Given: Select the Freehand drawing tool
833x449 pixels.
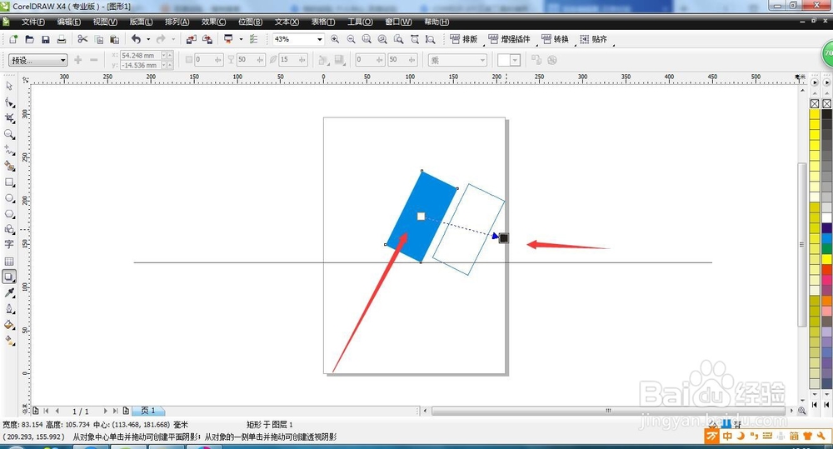Looking at the screenshot, I should [9, 151].
